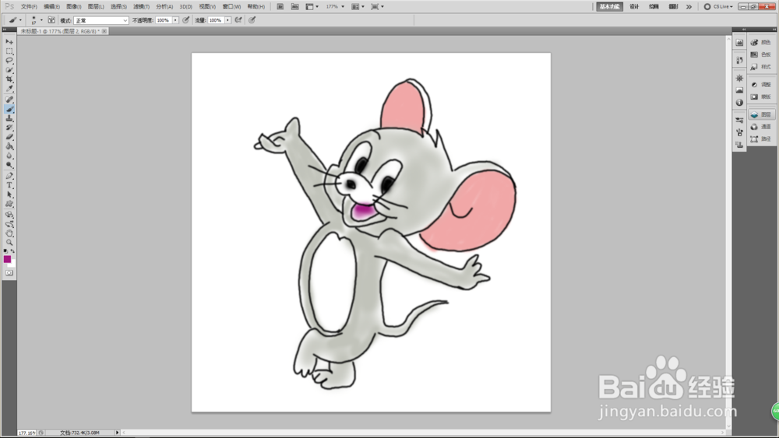Select the Lasso tool
This screenshot has height=438, width=779.
(x=9, y=61)
